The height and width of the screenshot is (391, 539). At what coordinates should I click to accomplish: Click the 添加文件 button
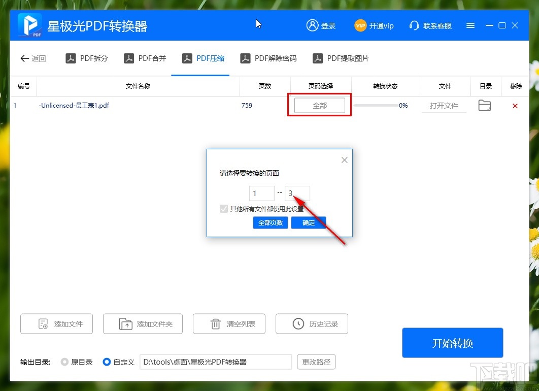pyautogui.click(x=57, y=324)
